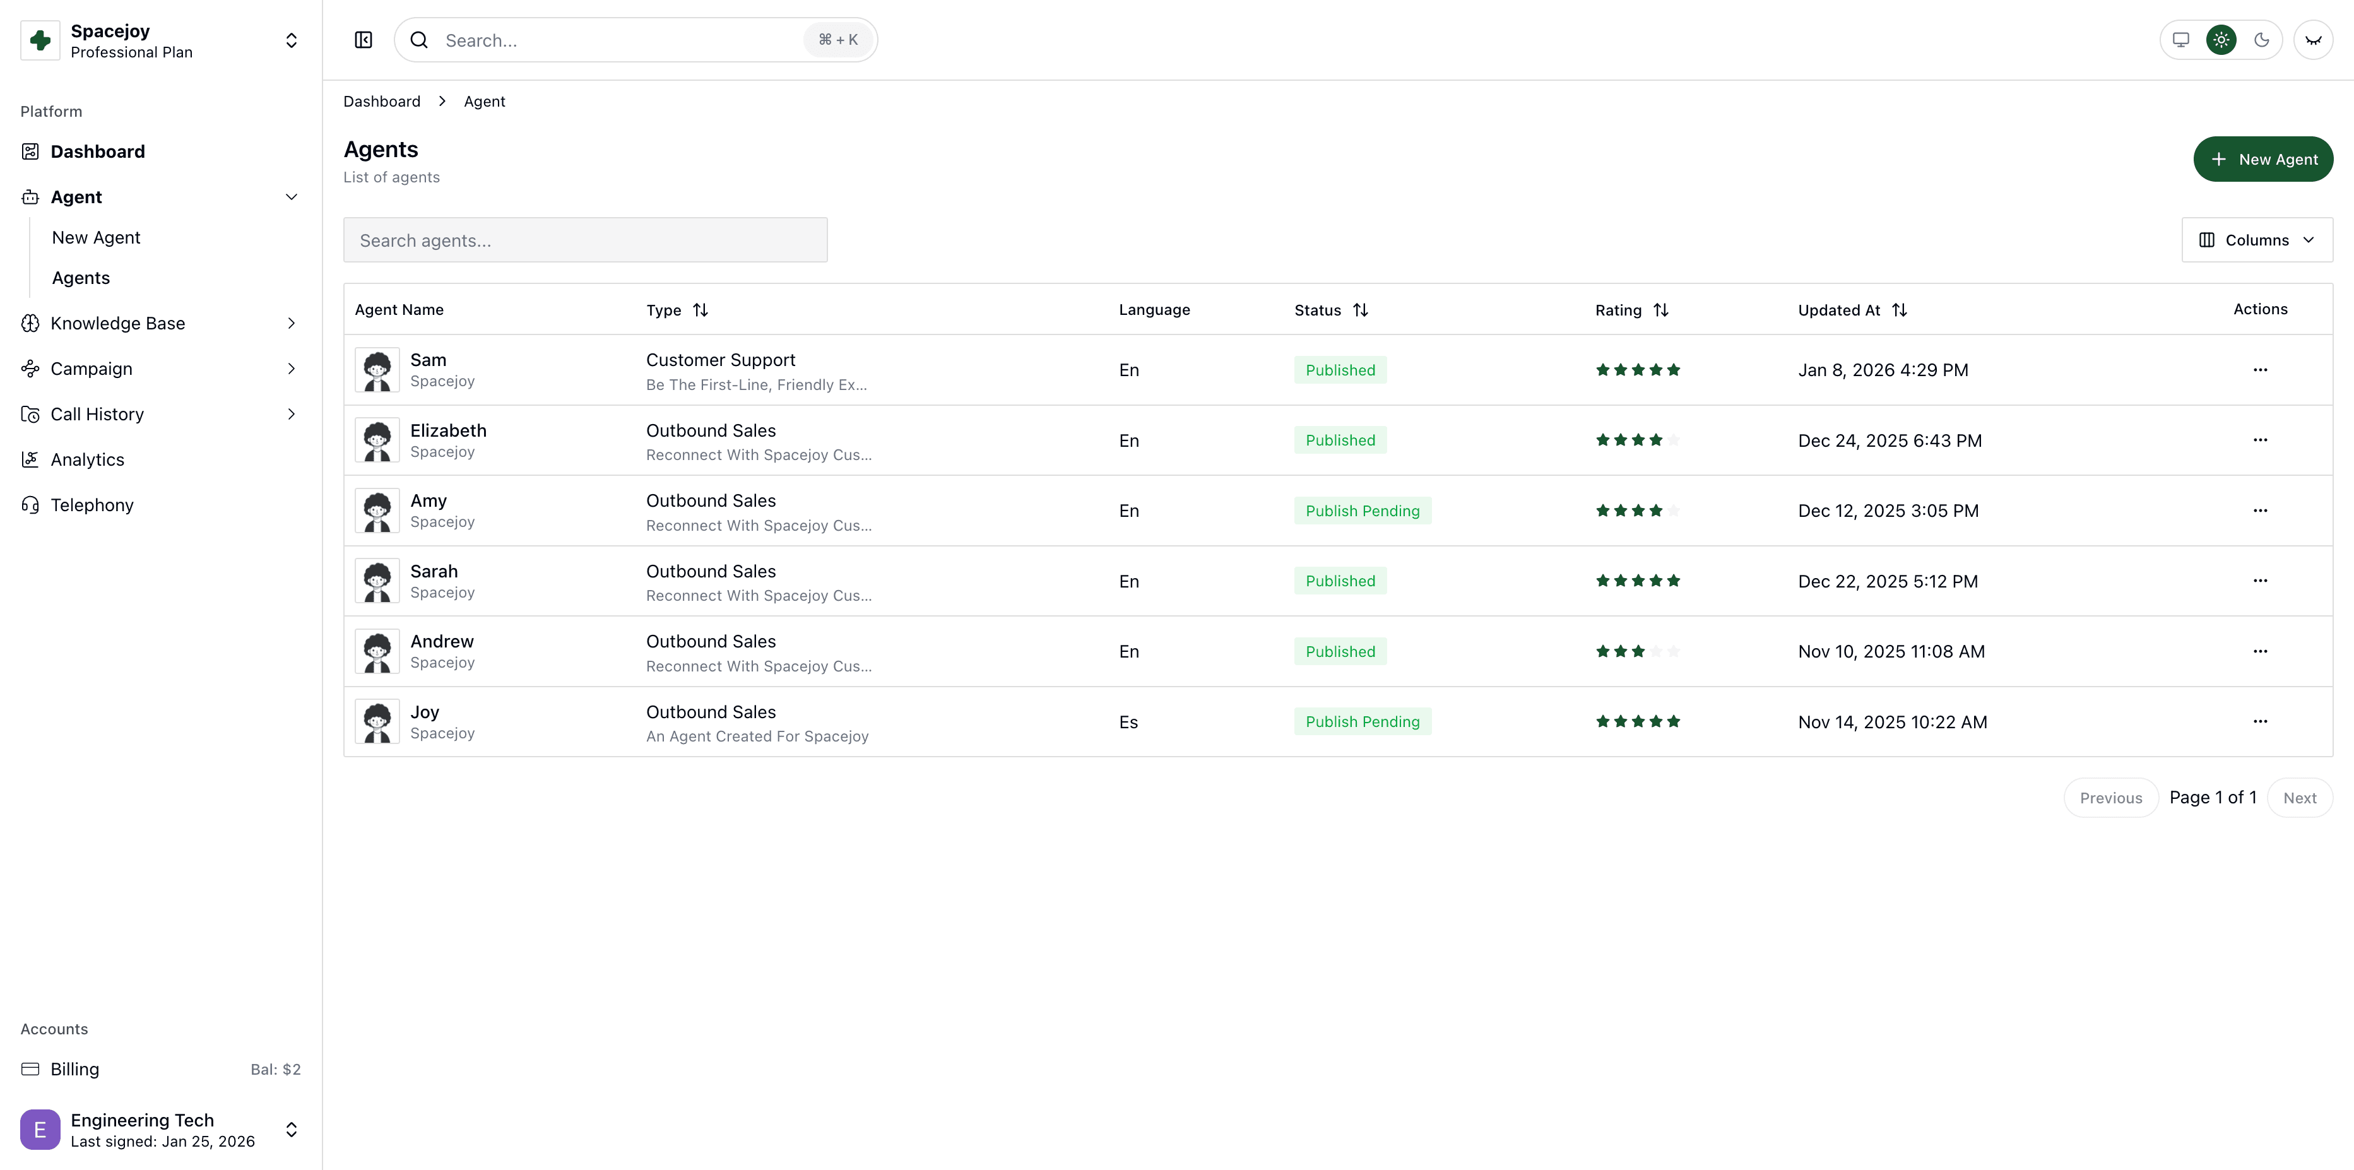2354x1170 pixels.
Task: Switch to dark theme moon icon
Action: (x=2262, y=40)
